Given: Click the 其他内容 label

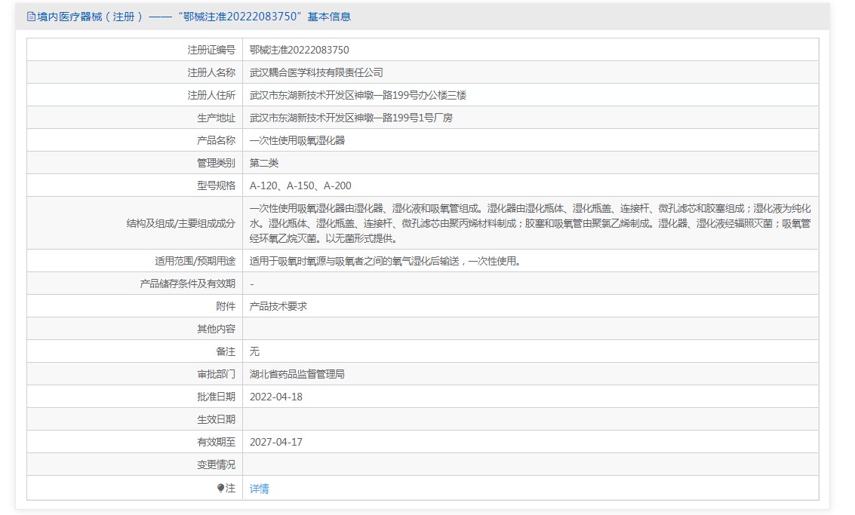Looking at the screenshot, I should pos(217,330).
